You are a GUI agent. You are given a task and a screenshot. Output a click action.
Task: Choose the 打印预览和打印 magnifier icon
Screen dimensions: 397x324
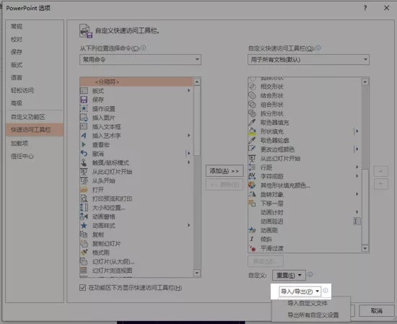pyautogui.click(x=84, y=198)
